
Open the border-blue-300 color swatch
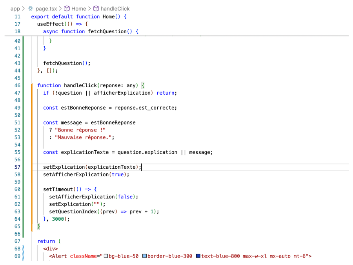coord(144,256)
